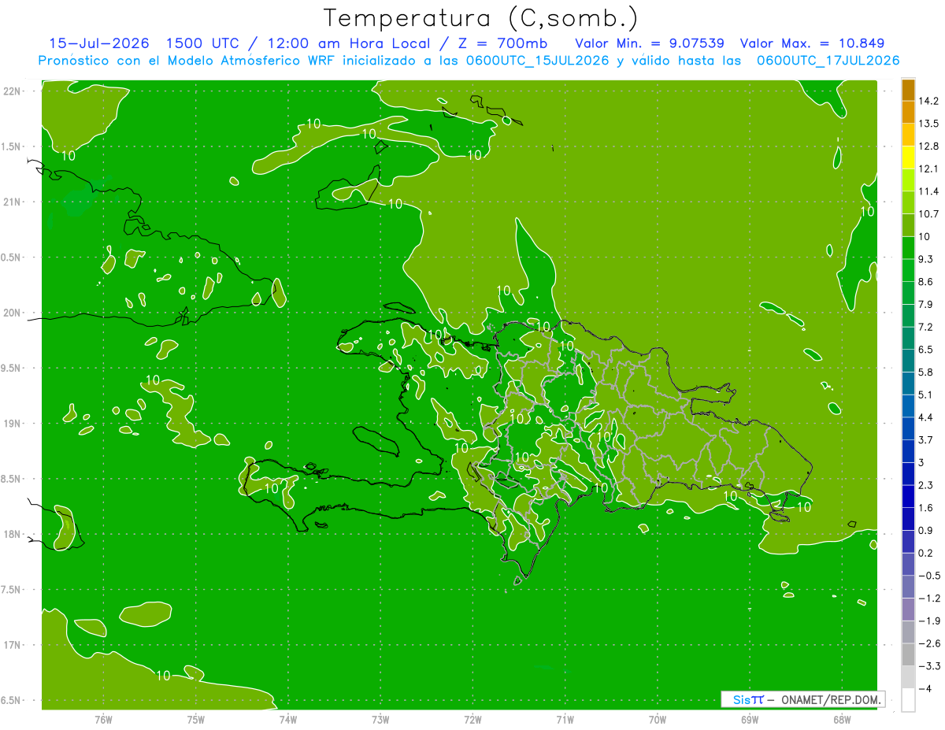This screenshot has height=730, width=945.
Task: Click the "9.3" color scale label
Action: (925, 259)
